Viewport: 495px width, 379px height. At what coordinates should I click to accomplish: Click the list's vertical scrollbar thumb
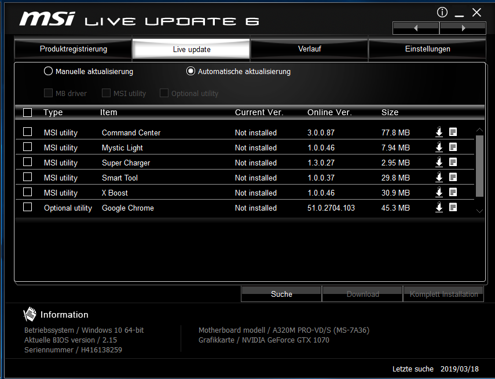tap(479, 166)
